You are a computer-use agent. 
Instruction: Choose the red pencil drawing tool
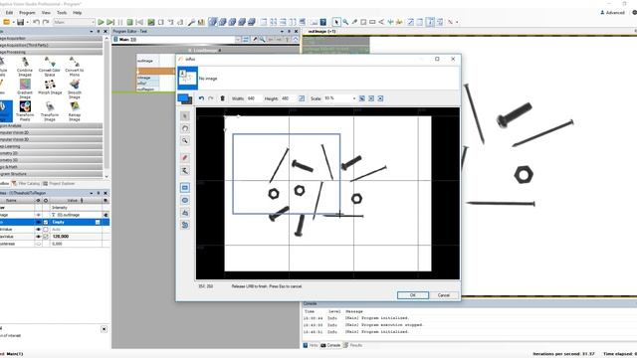click(185, 157)
